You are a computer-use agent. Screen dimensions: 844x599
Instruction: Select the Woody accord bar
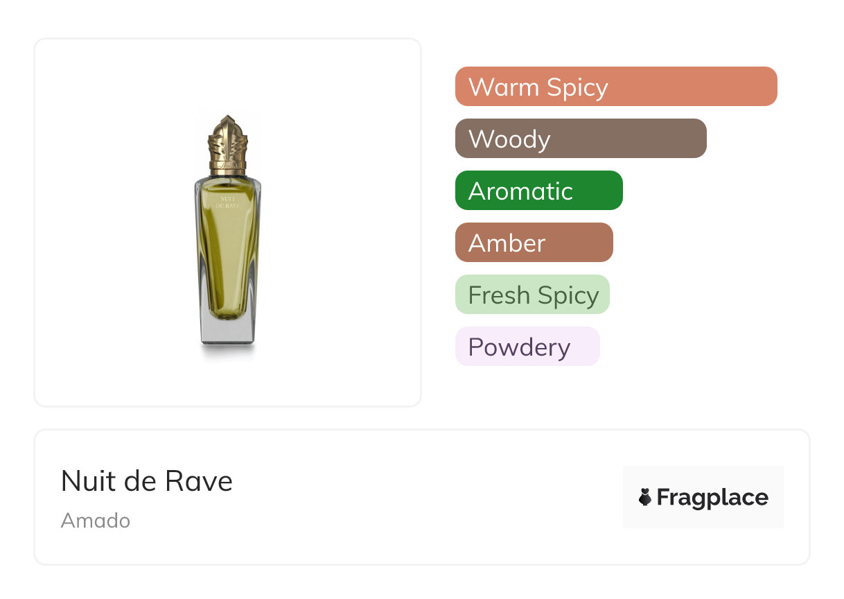581,139
